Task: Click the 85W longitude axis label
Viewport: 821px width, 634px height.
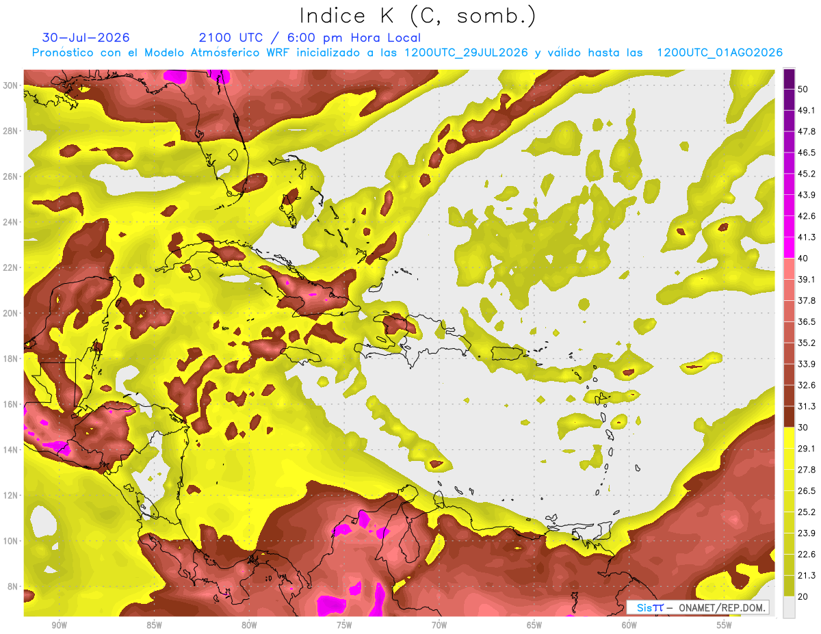Action: (154, 625)
